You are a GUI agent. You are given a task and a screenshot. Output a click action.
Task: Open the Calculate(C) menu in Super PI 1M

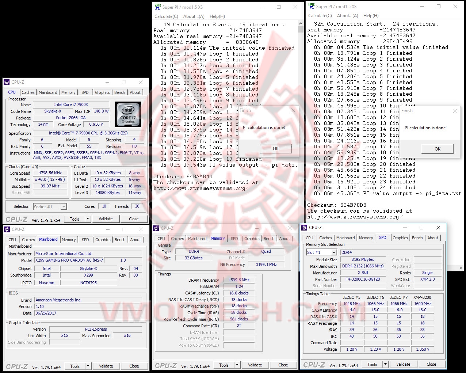pos(166,16)
